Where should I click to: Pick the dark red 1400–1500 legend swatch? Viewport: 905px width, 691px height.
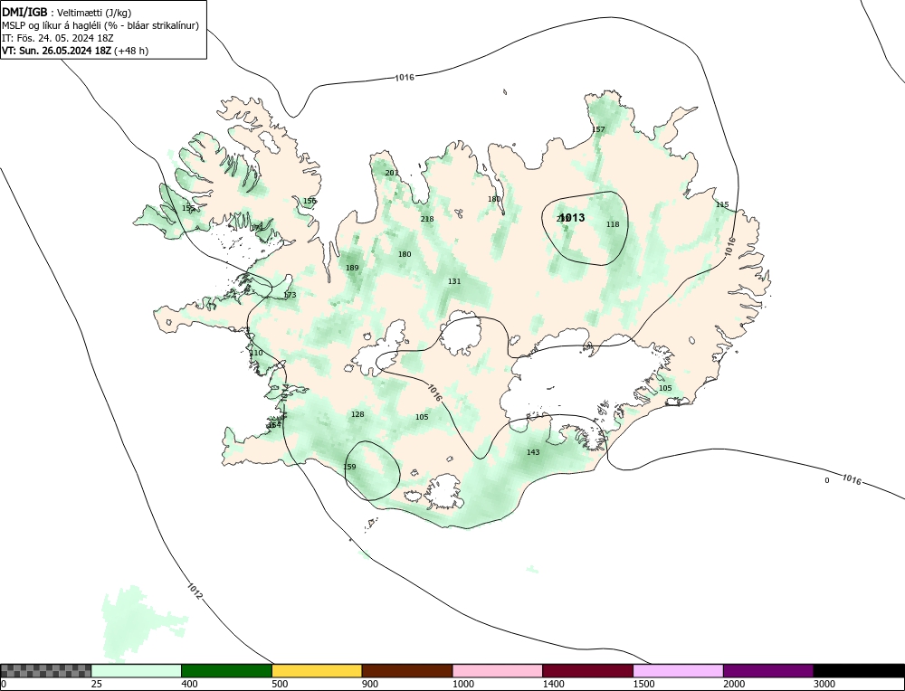pyautogui.click(x=587, y=670)
